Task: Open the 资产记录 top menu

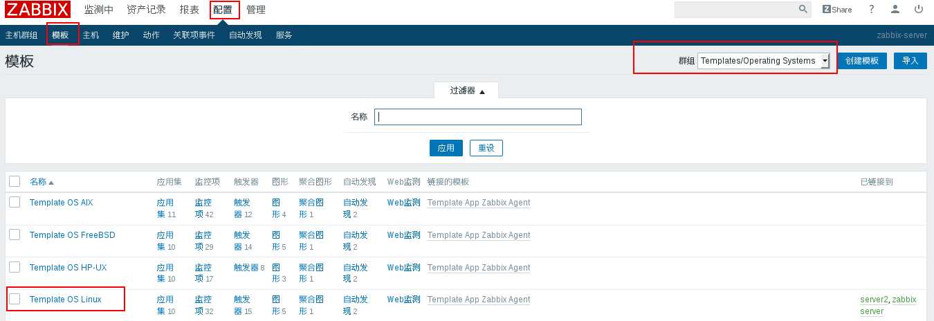Action: coord(146,10)
